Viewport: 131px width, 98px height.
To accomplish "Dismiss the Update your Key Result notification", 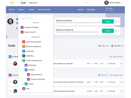I will 118,31.
